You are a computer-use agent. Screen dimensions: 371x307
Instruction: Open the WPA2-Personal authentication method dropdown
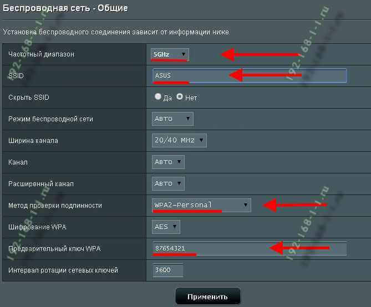pos(201,205)
